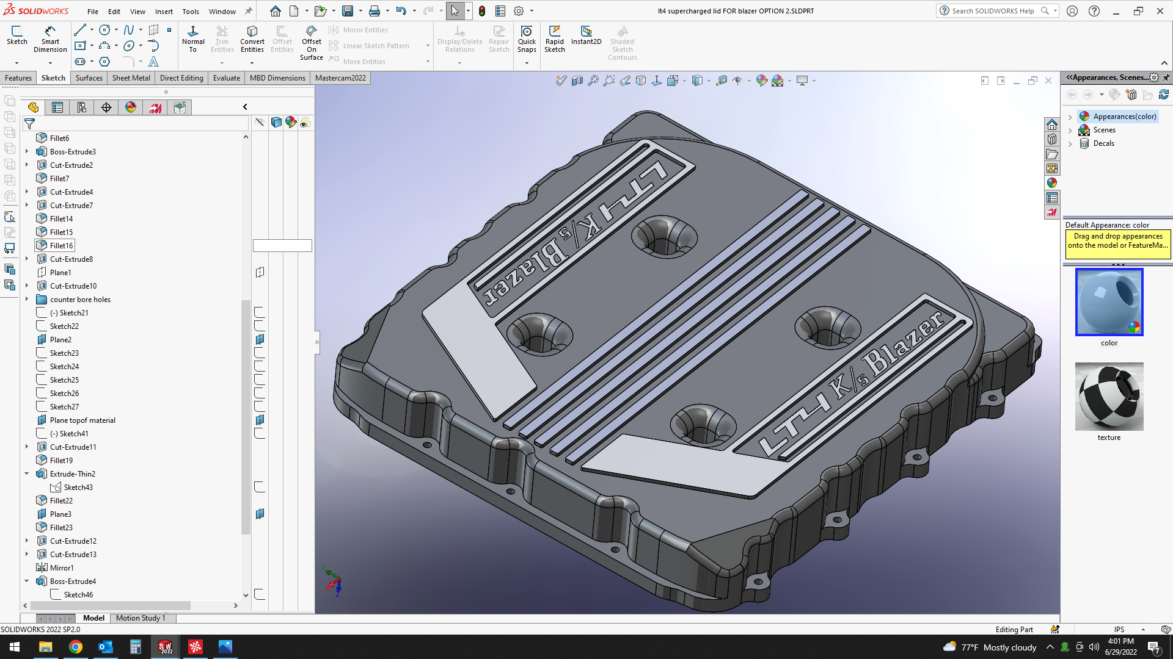The height and width of the screenshot is (659, 1173).
Task: Open the File menu
Action: pyautogui.click(x=93, y=12)
